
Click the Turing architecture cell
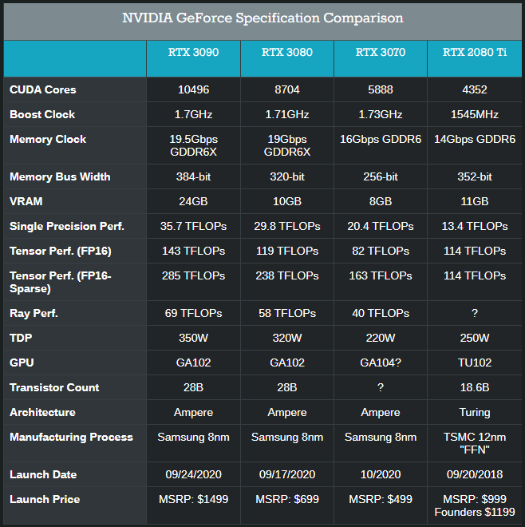[475, 413]
